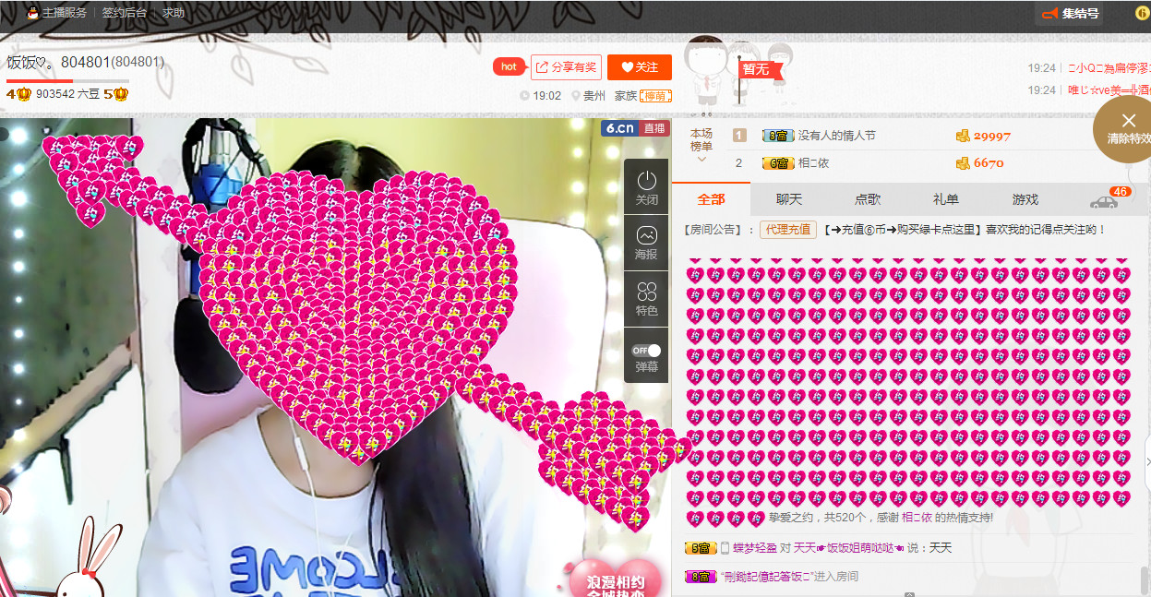Switch to the 游戏 tab

1025,199
